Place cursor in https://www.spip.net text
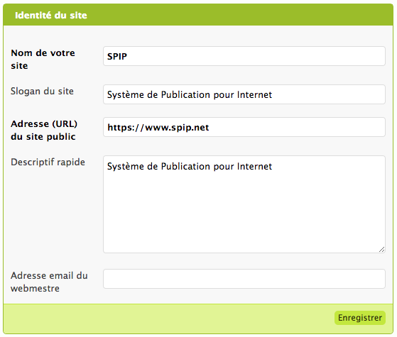 (x=158, y=127)
